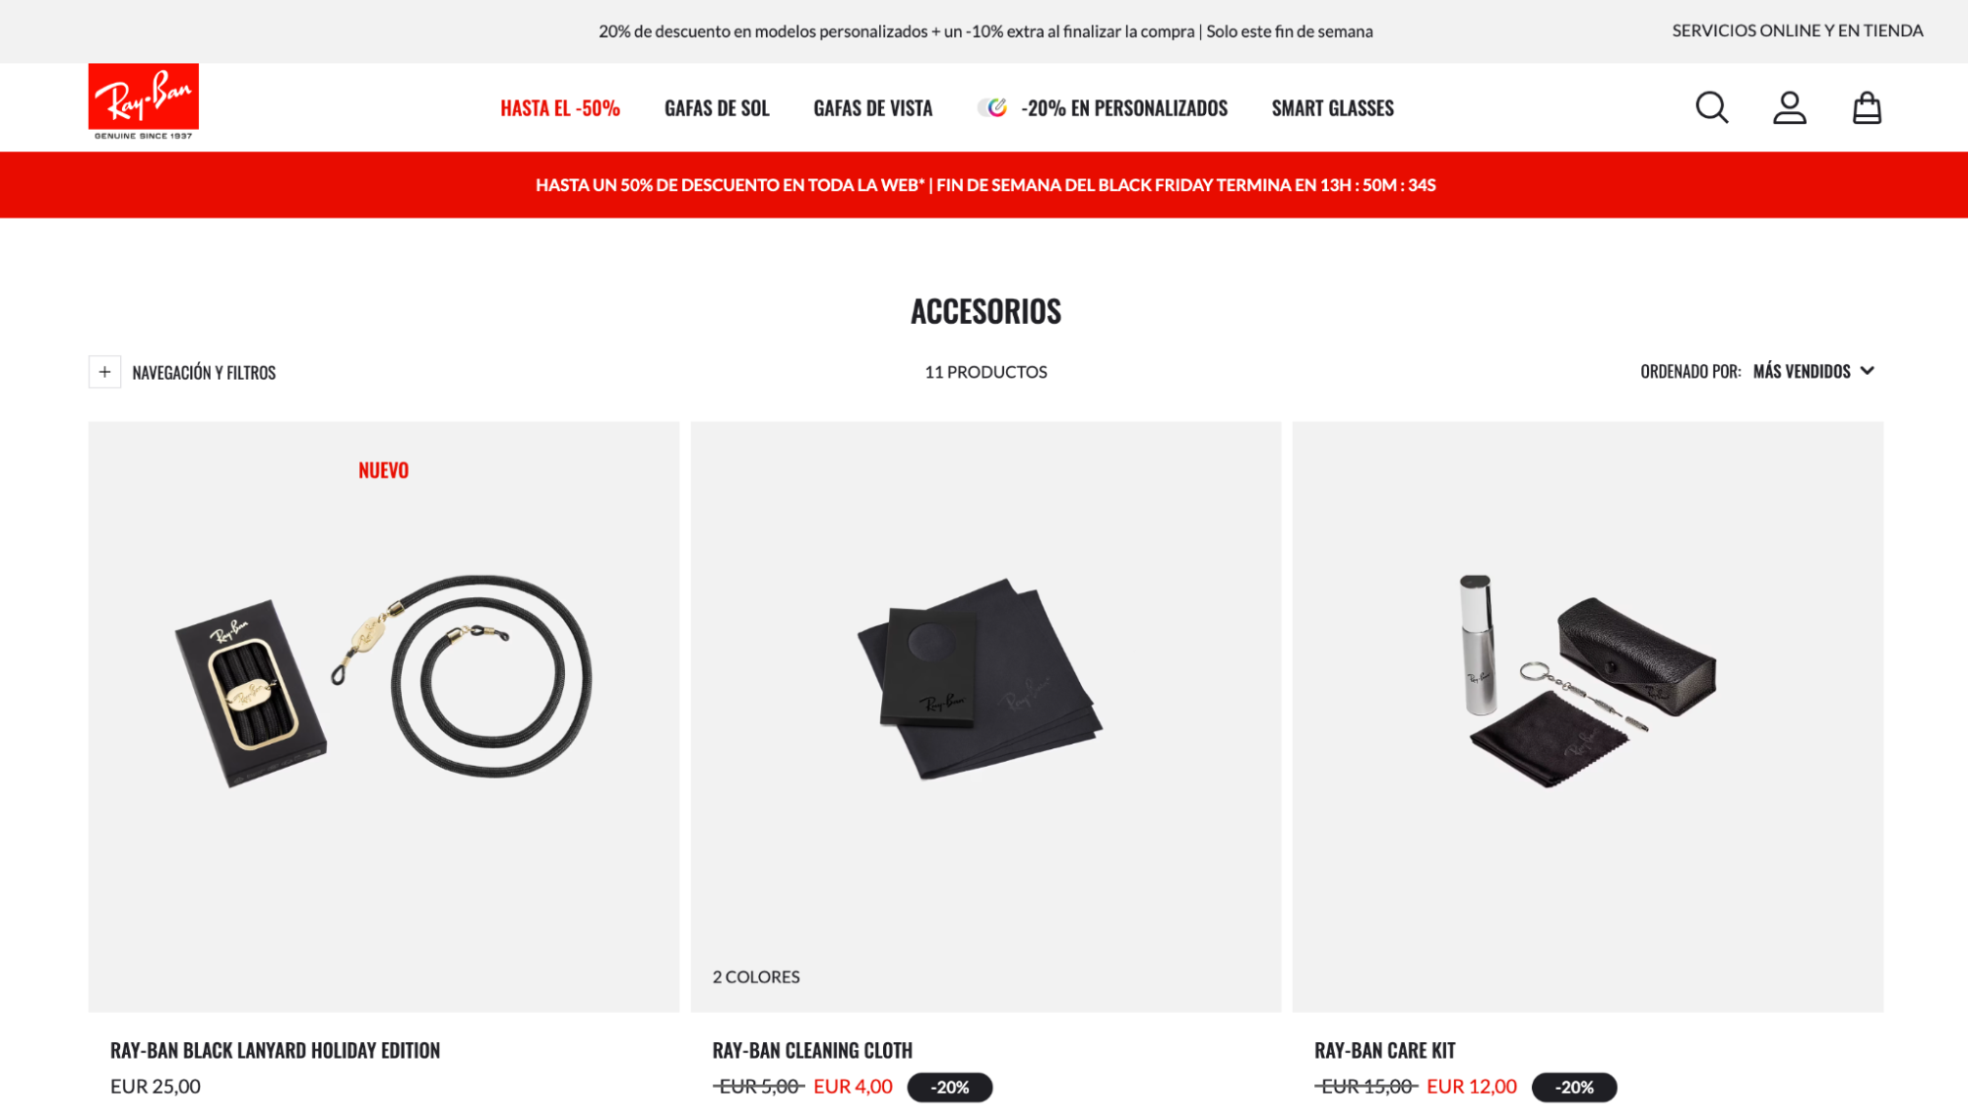Click the Ray-Ban Care Kit title
The width and height of the screenshot is (1968, 1120).
1384,1050
